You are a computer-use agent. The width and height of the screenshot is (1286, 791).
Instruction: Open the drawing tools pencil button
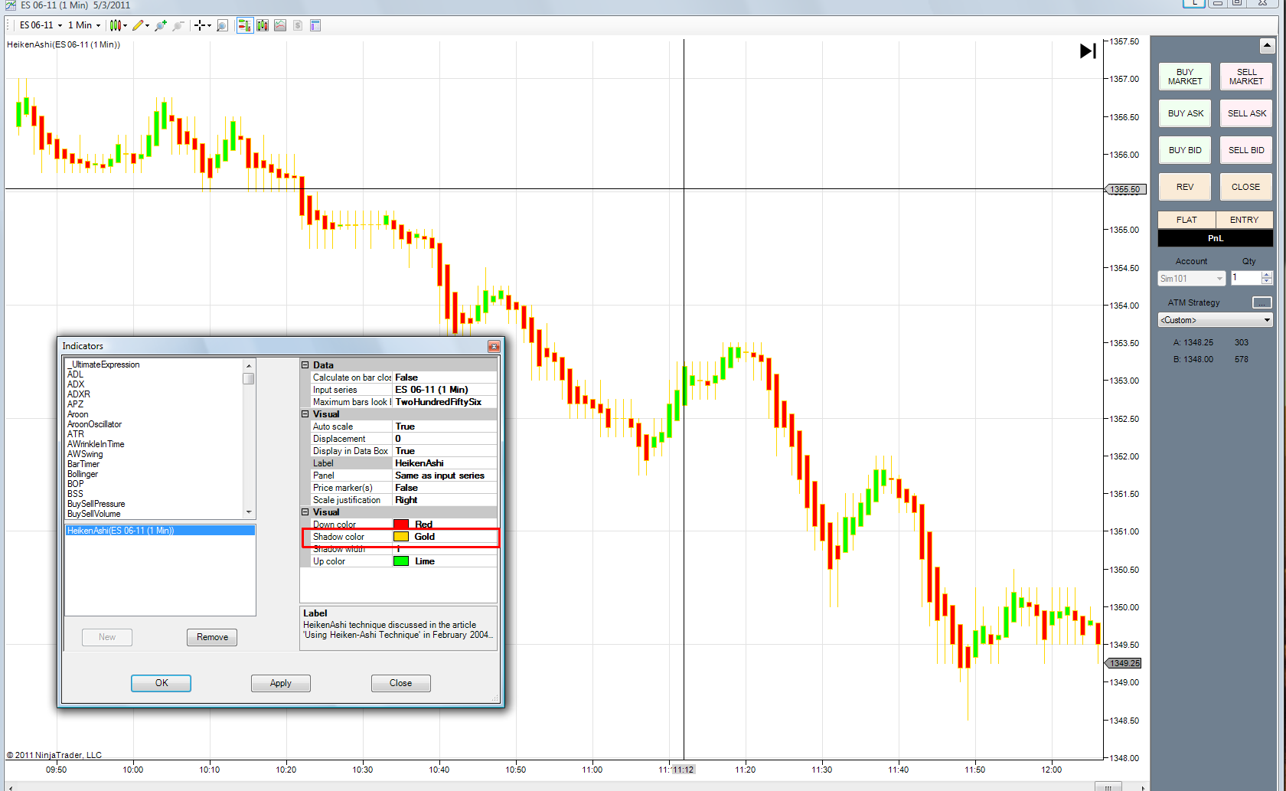pos(140,25)
